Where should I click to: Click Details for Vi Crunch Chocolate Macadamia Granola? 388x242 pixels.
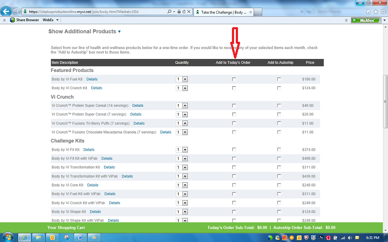(x=166, y=132)
